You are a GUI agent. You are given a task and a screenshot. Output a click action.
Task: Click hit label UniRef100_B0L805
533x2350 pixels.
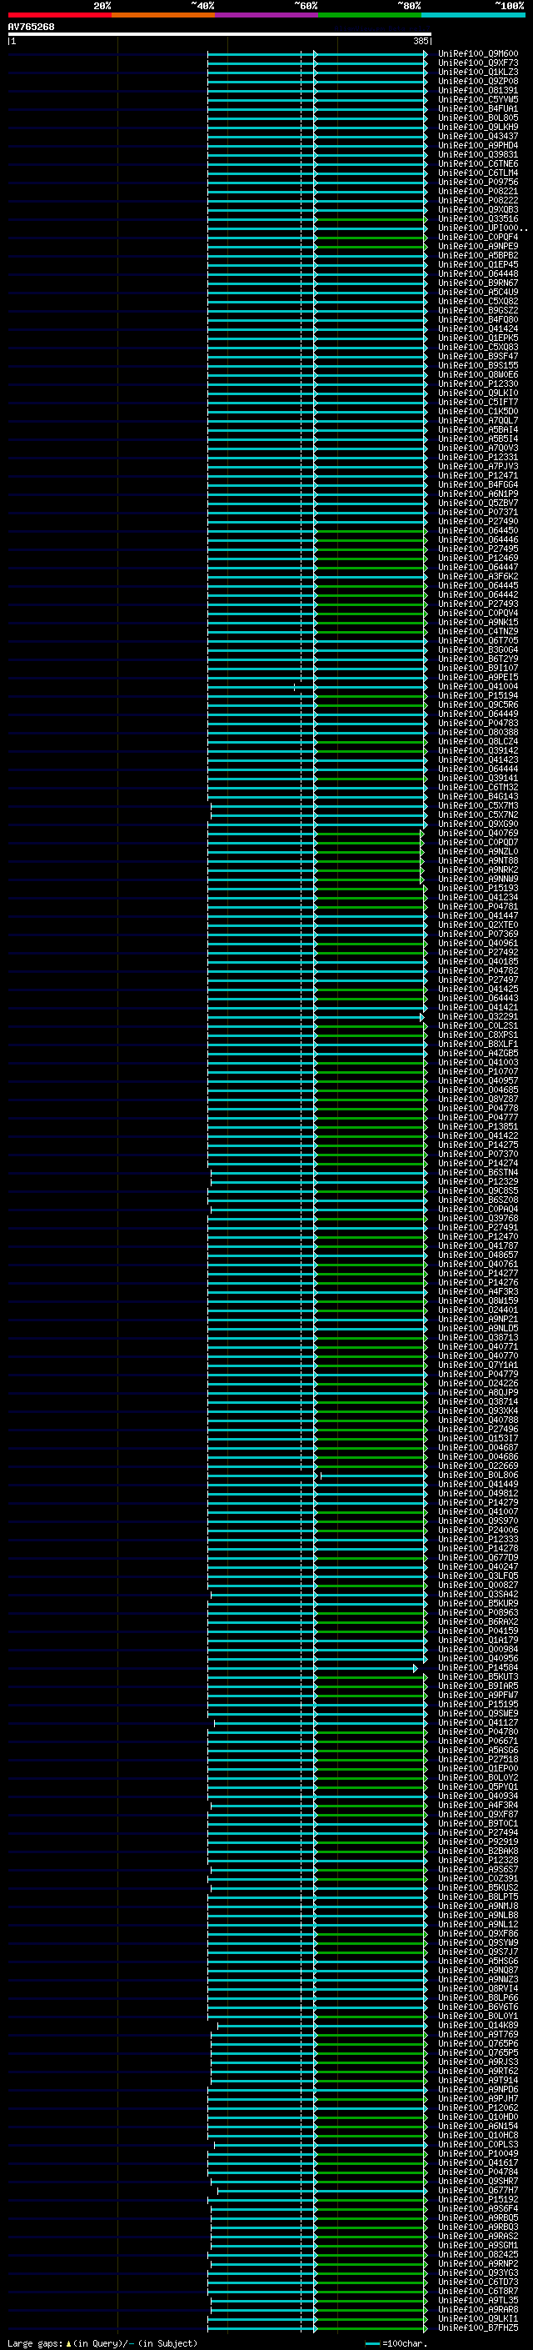tap(478, 118)
